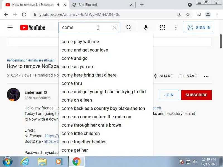Open the Chrome three-dot menu

point(217,14)
